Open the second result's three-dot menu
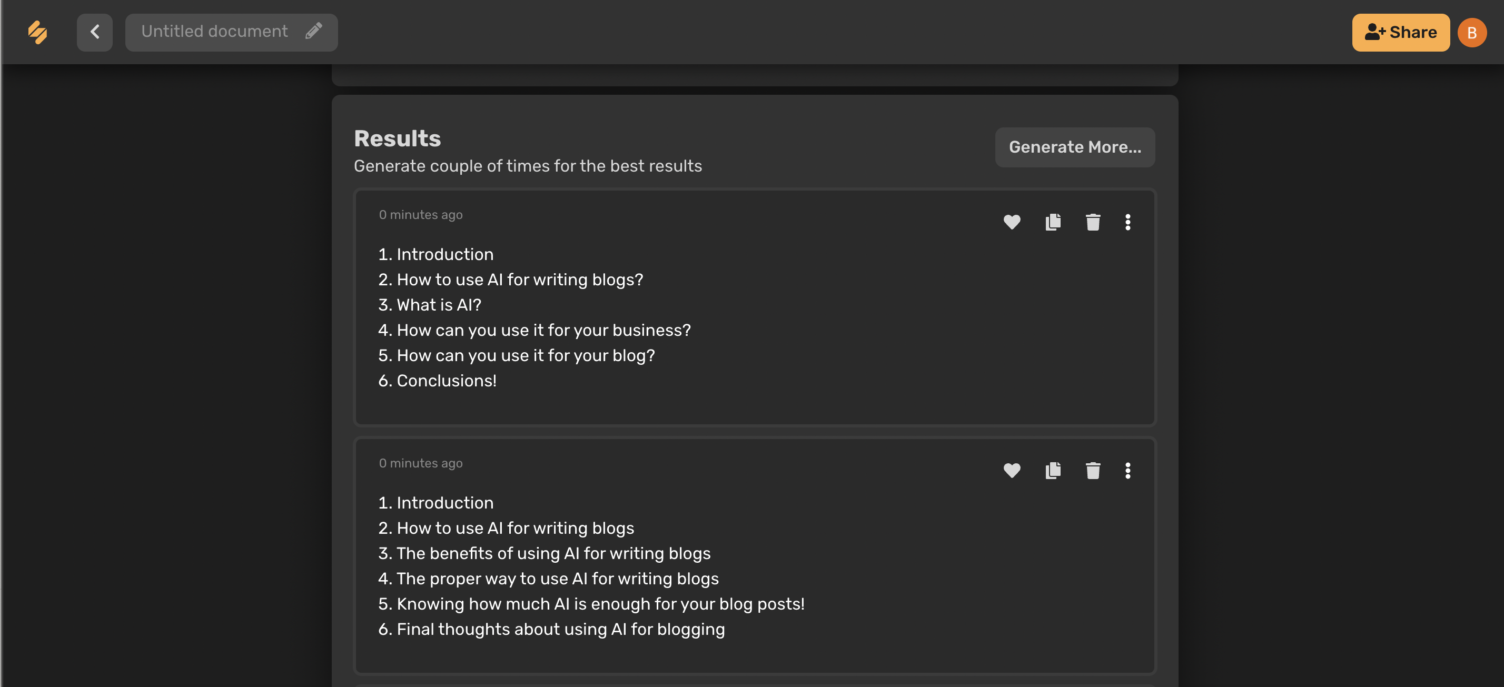Image resolution: width=1504 pixels, height=687 pixels. tap(1127, 471)
